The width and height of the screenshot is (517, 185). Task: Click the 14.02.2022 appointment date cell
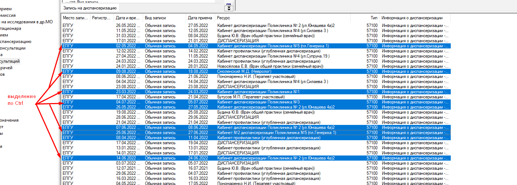(x=198, y=51)
